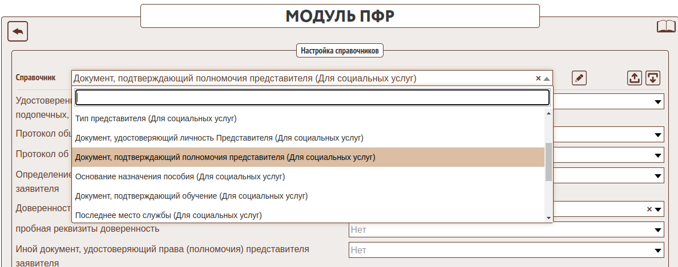Clear the Доверенность field value
The height and width of the screenshot is (267, 678).
pos(649,209)
